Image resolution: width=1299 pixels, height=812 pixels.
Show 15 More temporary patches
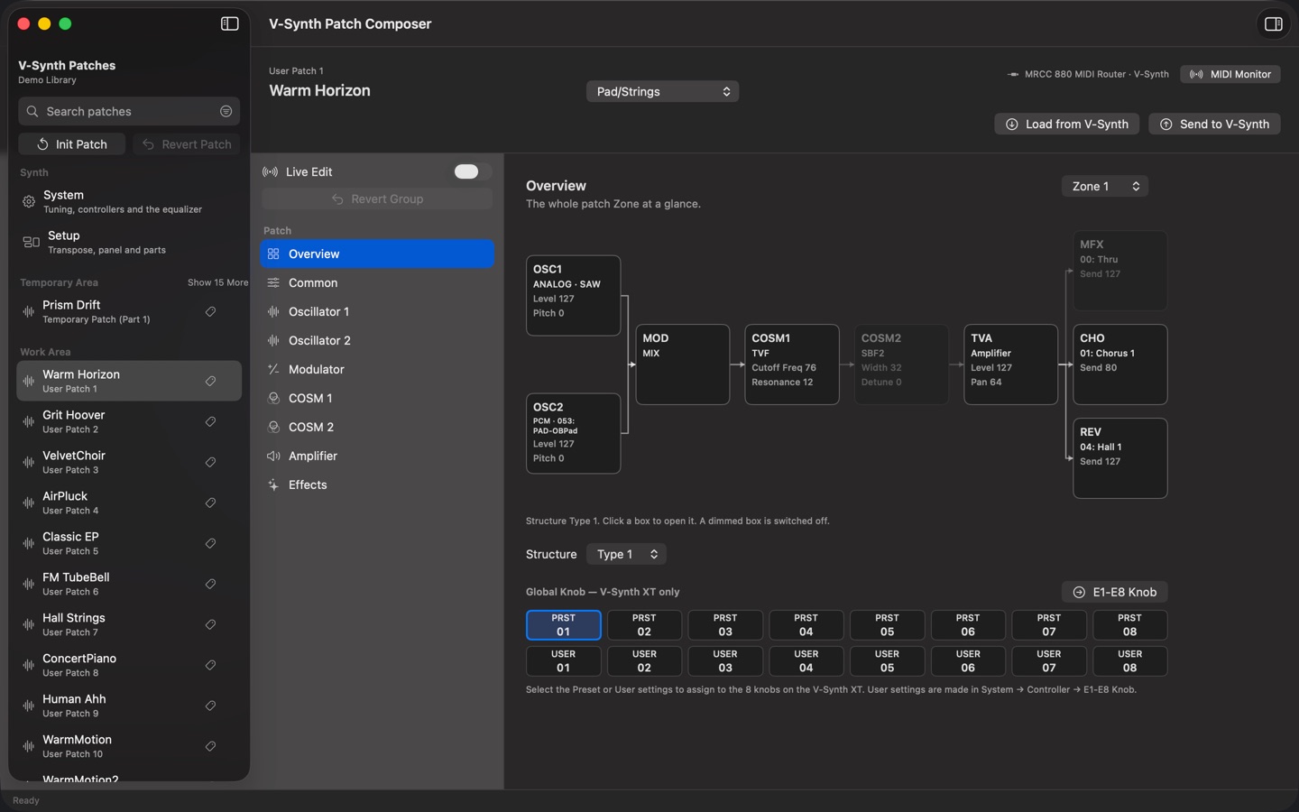217,282
